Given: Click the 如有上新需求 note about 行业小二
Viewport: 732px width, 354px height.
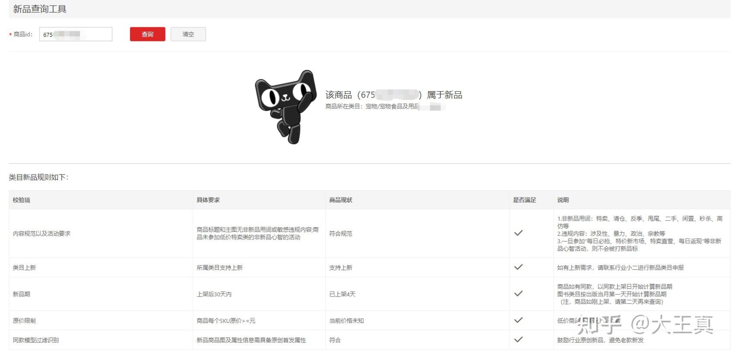Looking at the screenshot, I should [621, 268].
